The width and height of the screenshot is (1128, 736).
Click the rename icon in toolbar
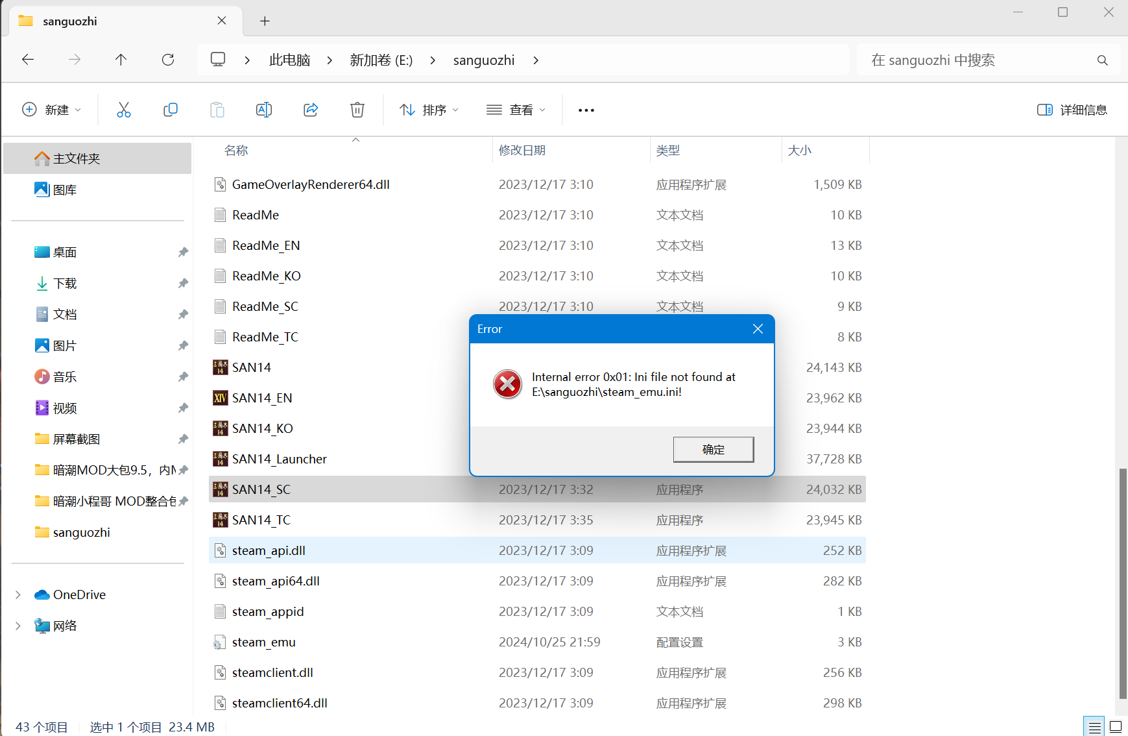click(264, 110)
